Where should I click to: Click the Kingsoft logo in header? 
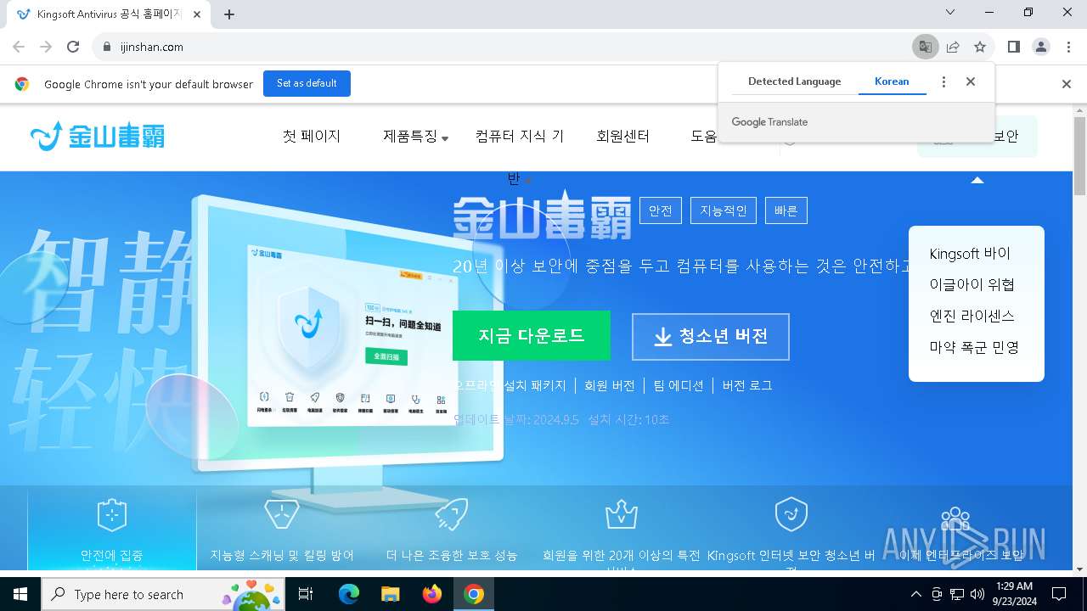coord(97,136)
